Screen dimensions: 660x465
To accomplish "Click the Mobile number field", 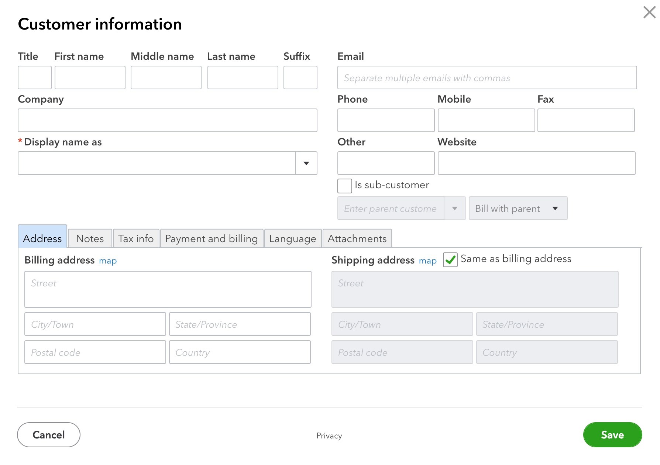I will tap(487, 120).
